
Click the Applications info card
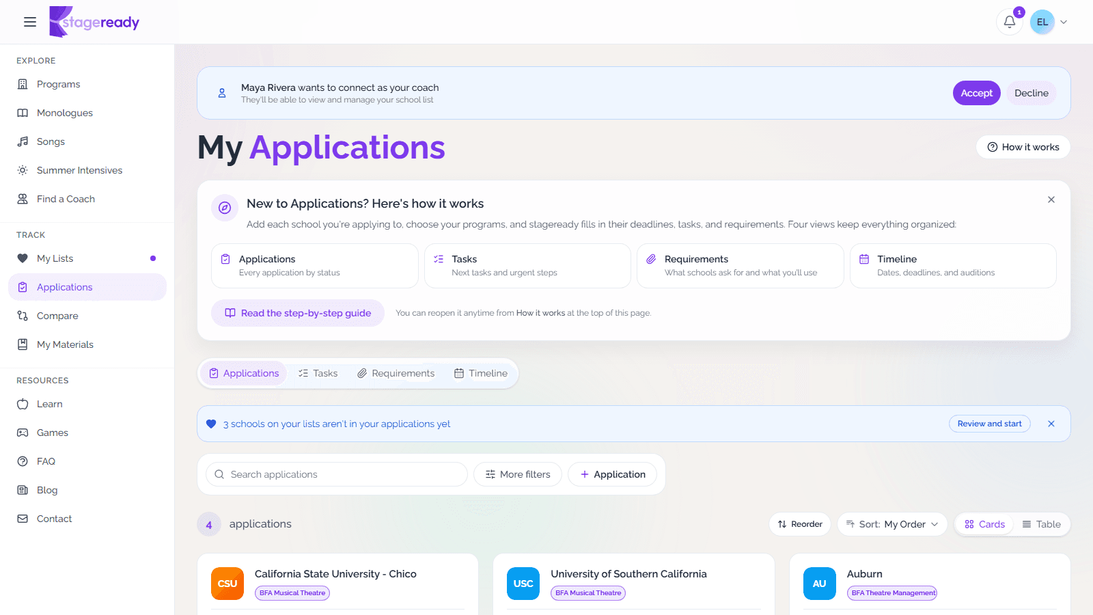tap(315, 266)
